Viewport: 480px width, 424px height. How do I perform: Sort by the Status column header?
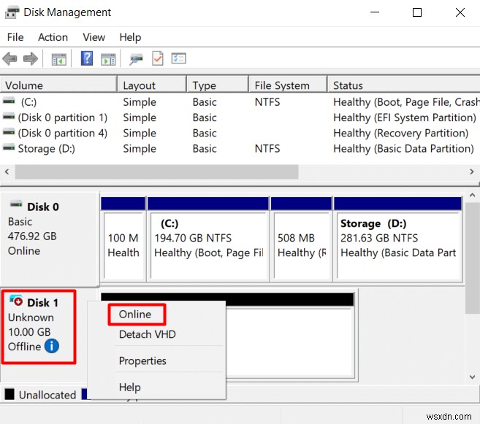click(404, 85)
